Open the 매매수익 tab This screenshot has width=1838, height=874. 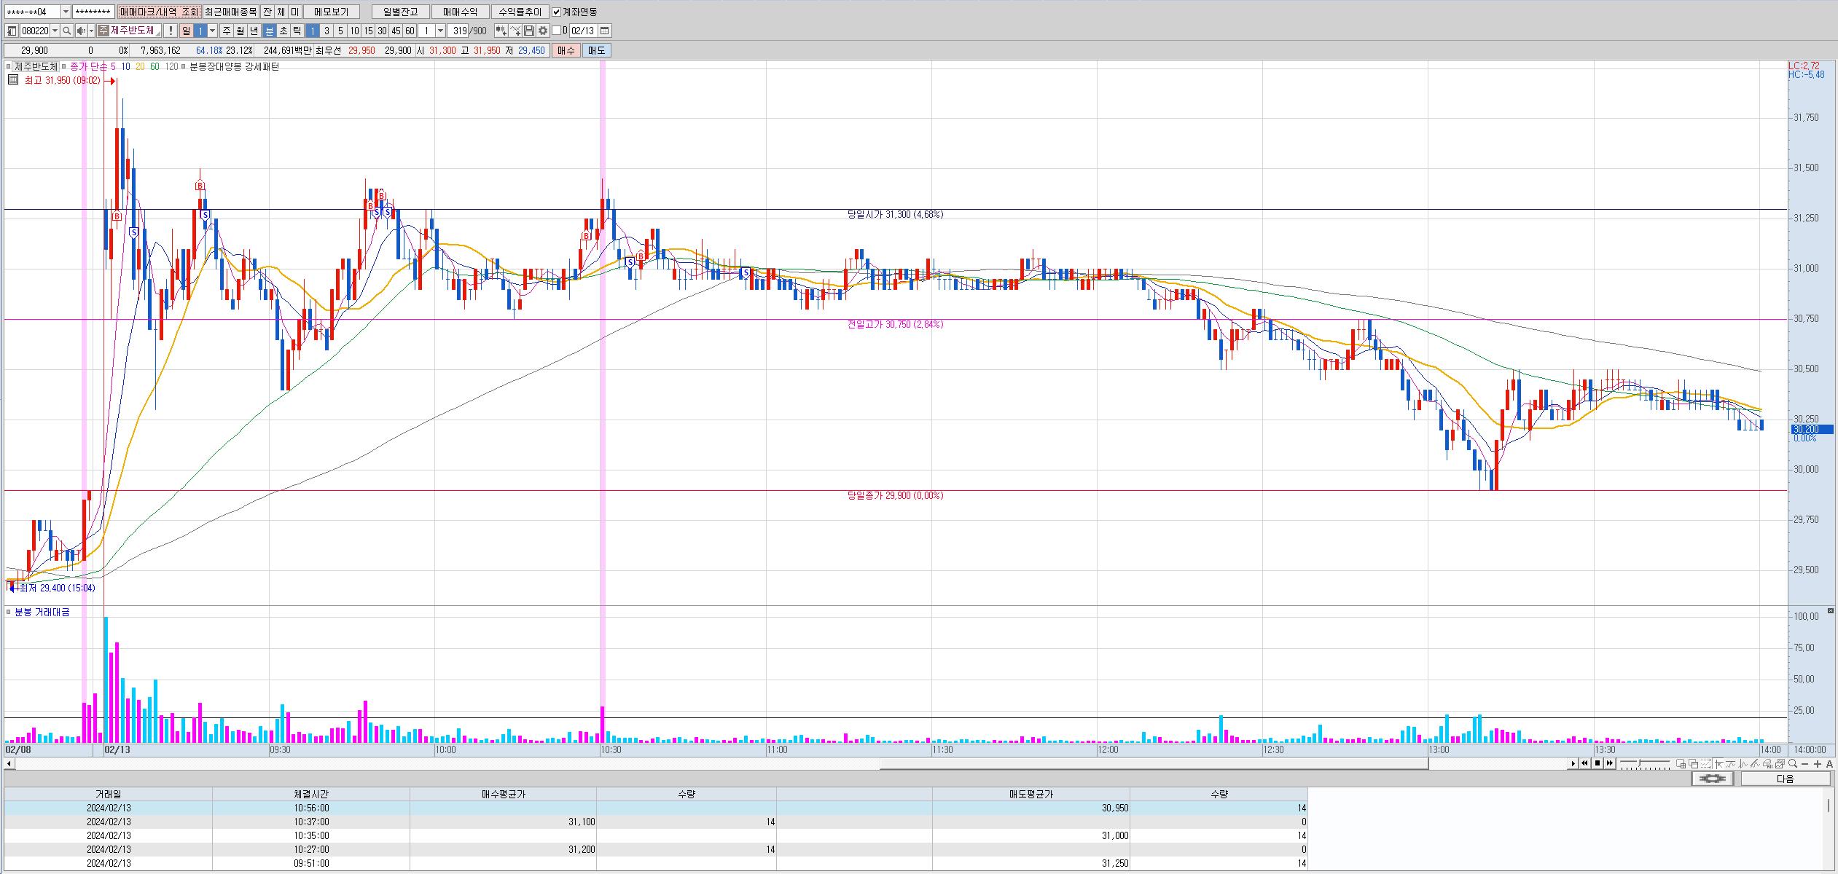point(460,12)
